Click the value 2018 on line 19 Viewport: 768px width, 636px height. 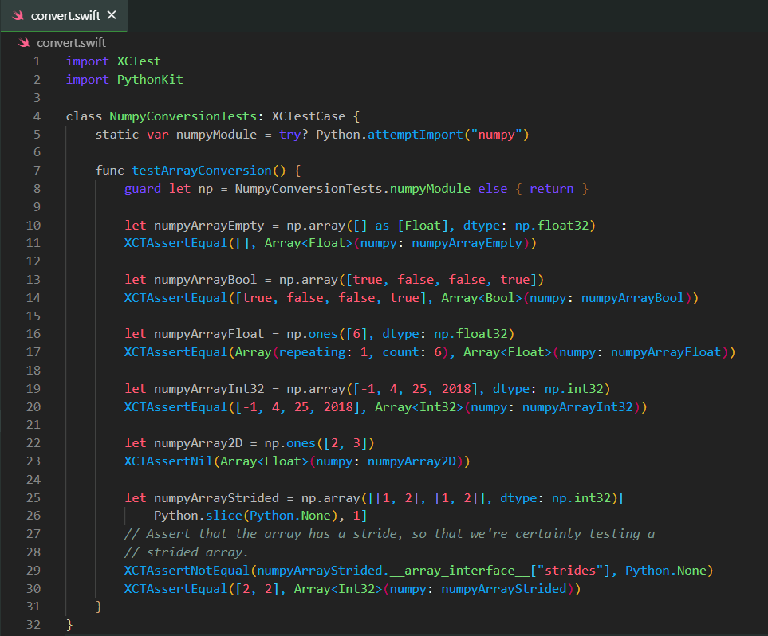(456, 389)
